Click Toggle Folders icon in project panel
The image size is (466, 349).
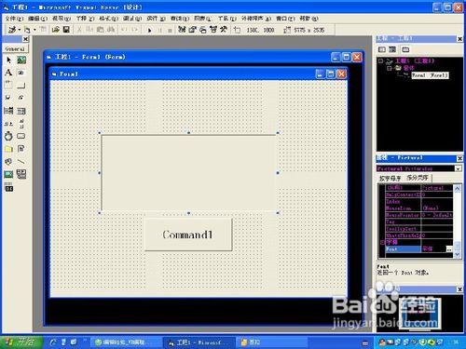point(405,49)
